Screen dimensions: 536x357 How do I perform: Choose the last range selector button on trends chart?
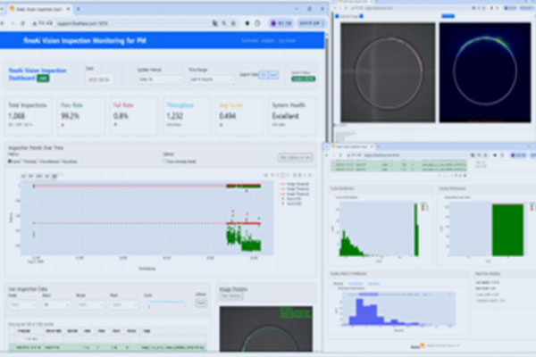tap(54, 176)
